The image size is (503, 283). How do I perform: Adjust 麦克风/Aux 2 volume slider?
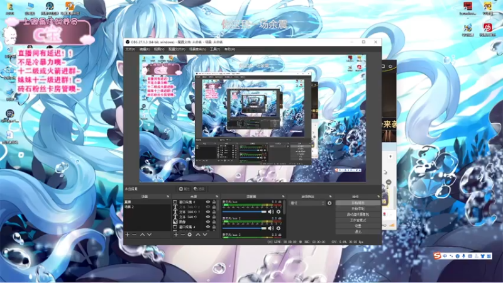[x=245, y=228]
